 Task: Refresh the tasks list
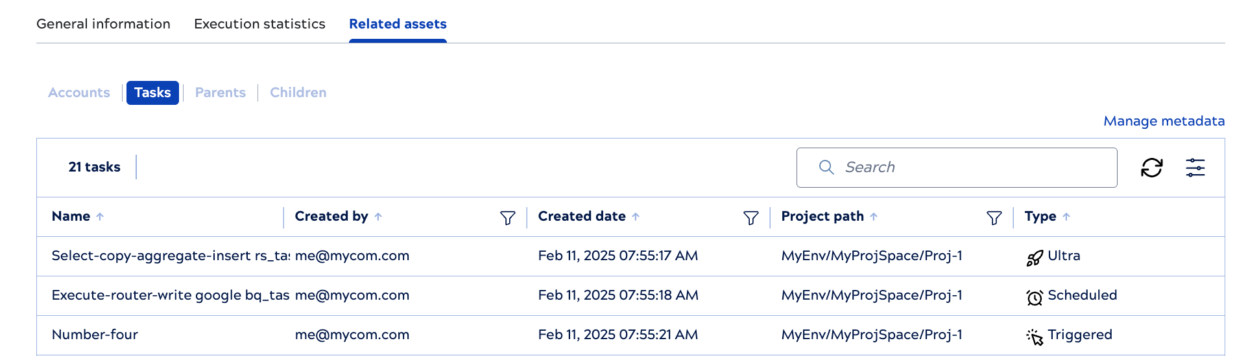[1152, 168]
